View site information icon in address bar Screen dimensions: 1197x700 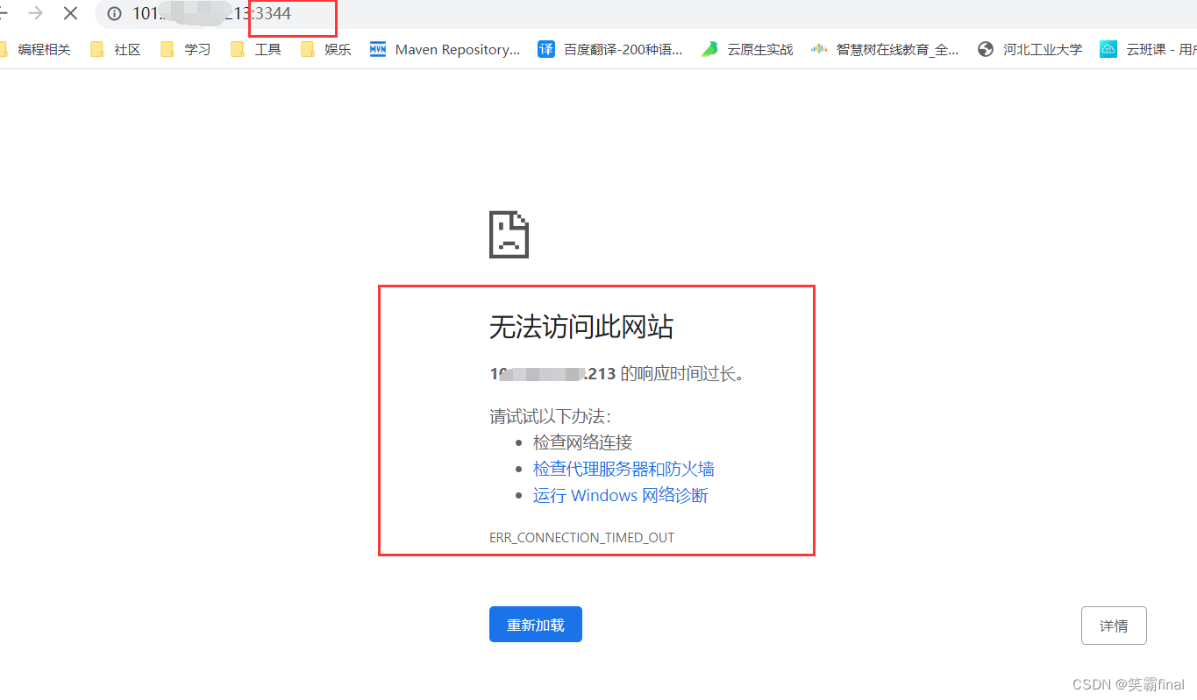[x=113, y=14]
